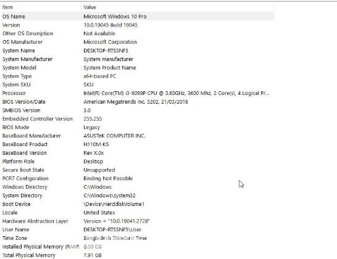
Task: Select the OS Name row label
Action: tap(14, 17)
